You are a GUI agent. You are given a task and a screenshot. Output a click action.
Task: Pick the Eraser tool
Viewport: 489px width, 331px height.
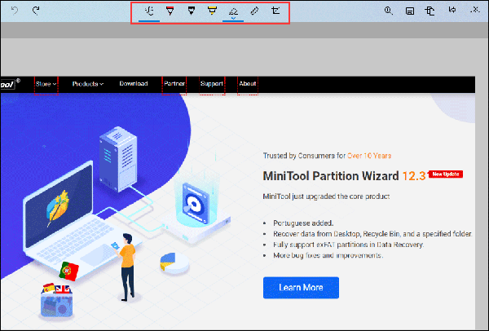coord(233,11)
